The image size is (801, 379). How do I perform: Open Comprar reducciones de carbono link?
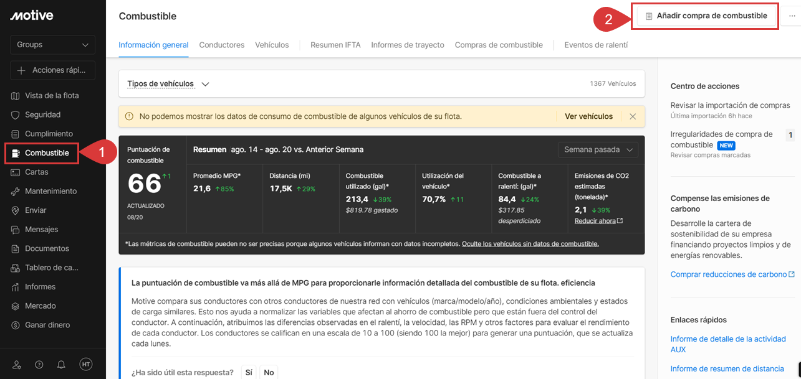pos(732,274)
